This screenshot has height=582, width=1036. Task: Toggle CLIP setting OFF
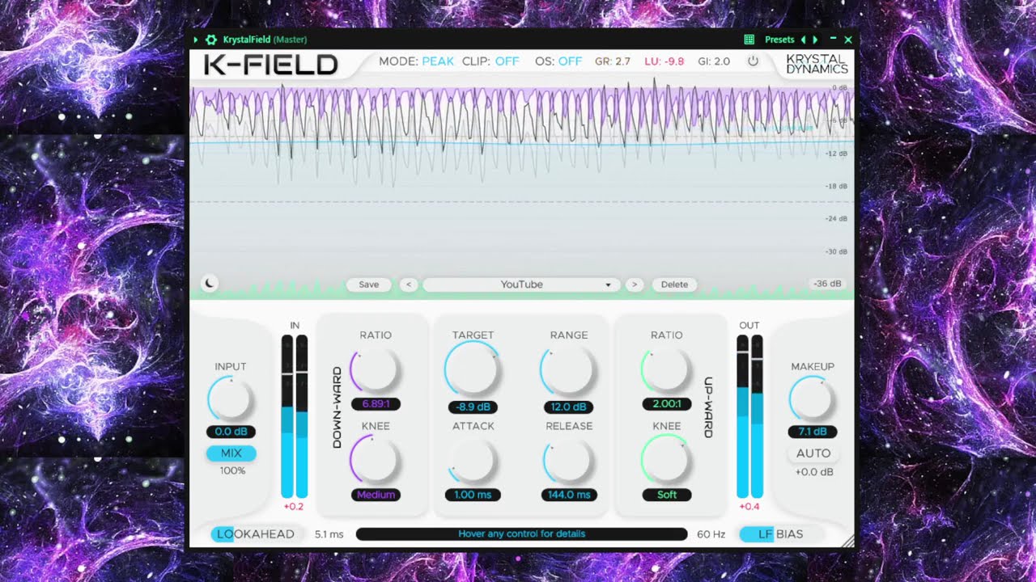pyautogui.click(x=507, y=61)
